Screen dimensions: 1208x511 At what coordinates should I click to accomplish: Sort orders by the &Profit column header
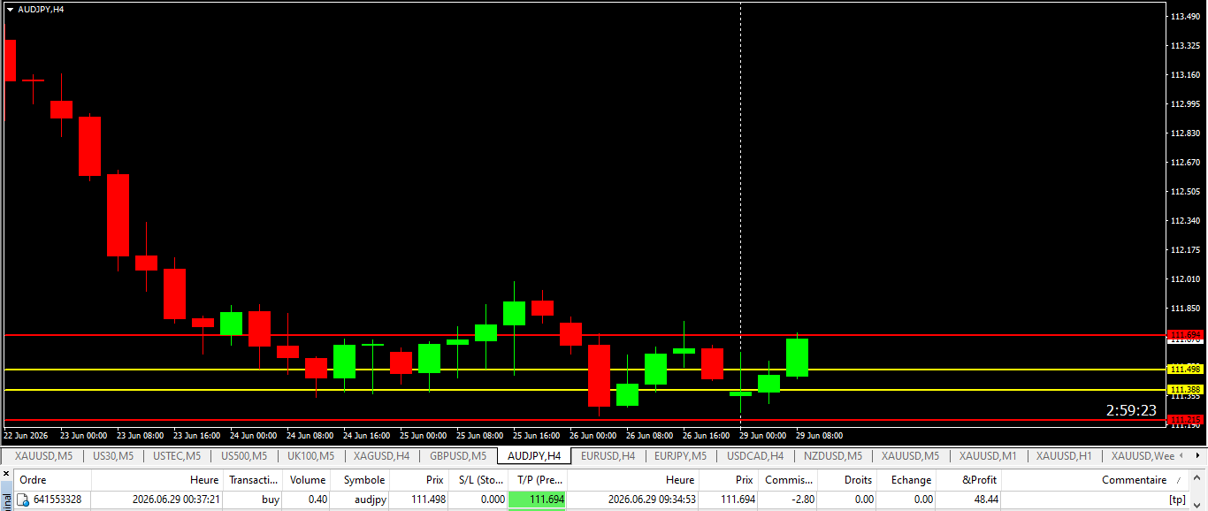point(980,480)
